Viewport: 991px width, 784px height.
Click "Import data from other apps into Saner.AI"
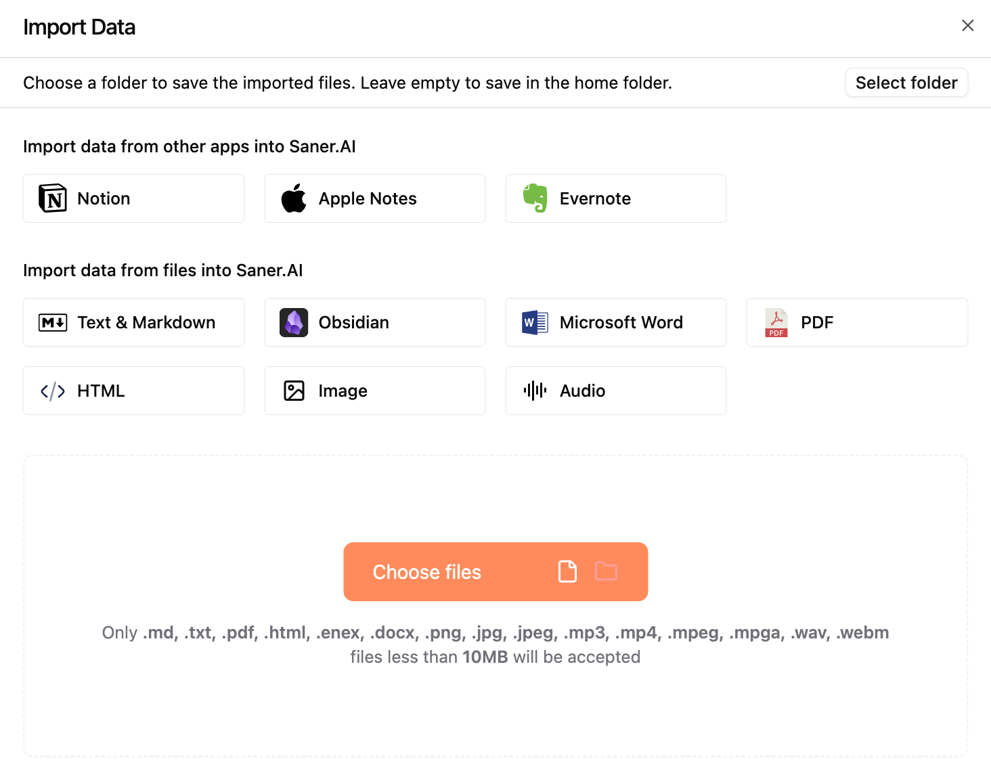[x=190, y=146]
